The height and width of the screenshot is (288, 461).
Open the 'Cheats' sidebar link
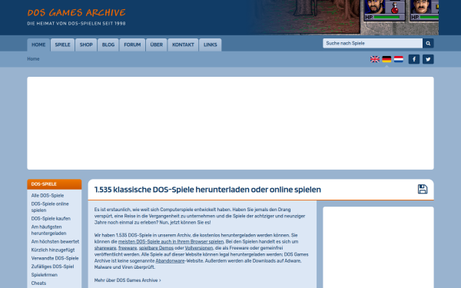click(39, 283)
